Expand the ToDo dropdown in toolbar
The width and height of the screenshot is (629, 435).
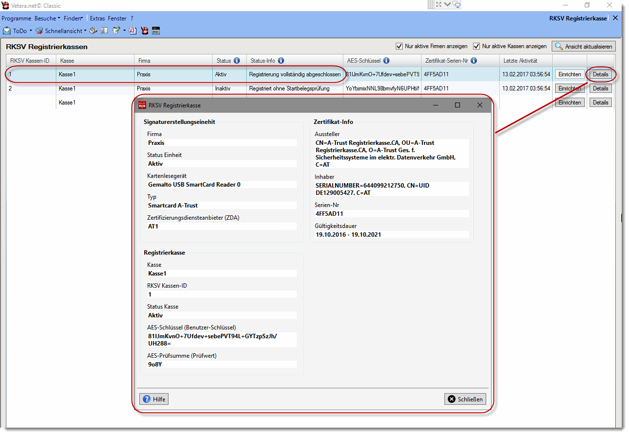click(x=30, y=31)
